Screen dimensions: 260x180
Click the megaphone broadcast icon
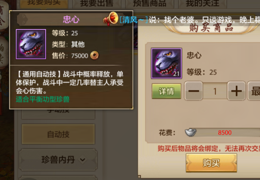point(111,19)
